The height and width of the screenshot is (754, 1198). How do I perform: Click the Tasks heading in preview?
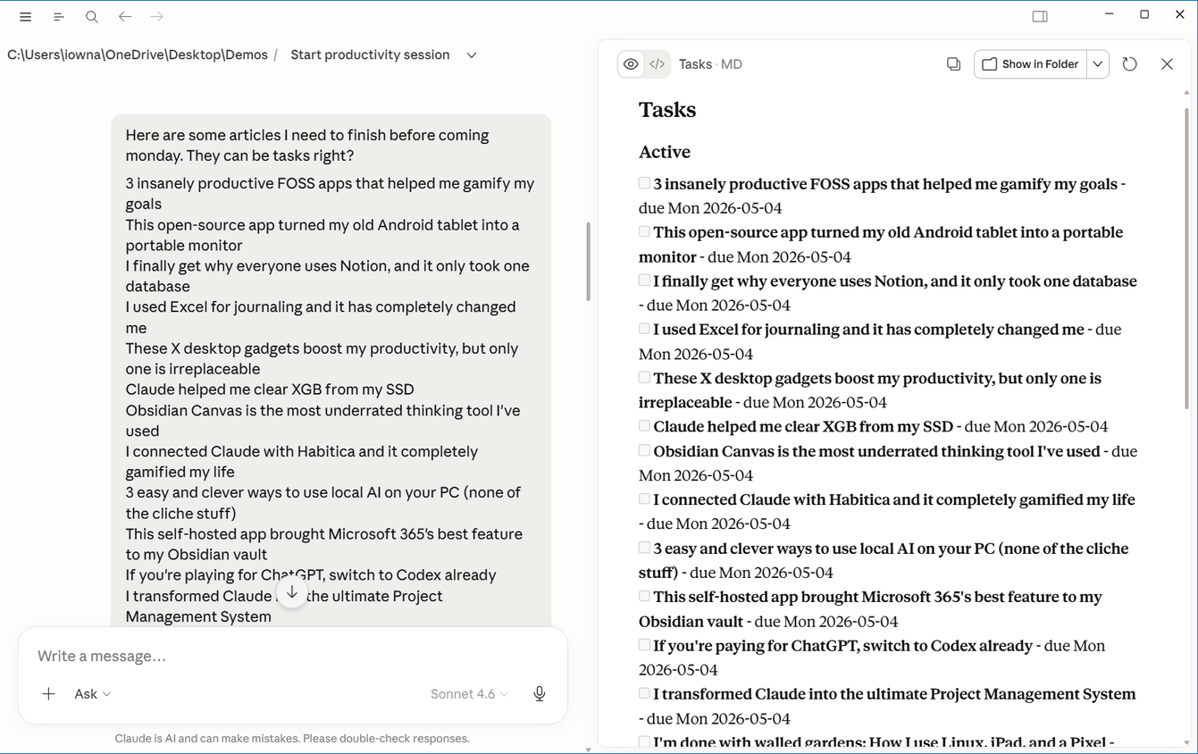tap(667, 110)
